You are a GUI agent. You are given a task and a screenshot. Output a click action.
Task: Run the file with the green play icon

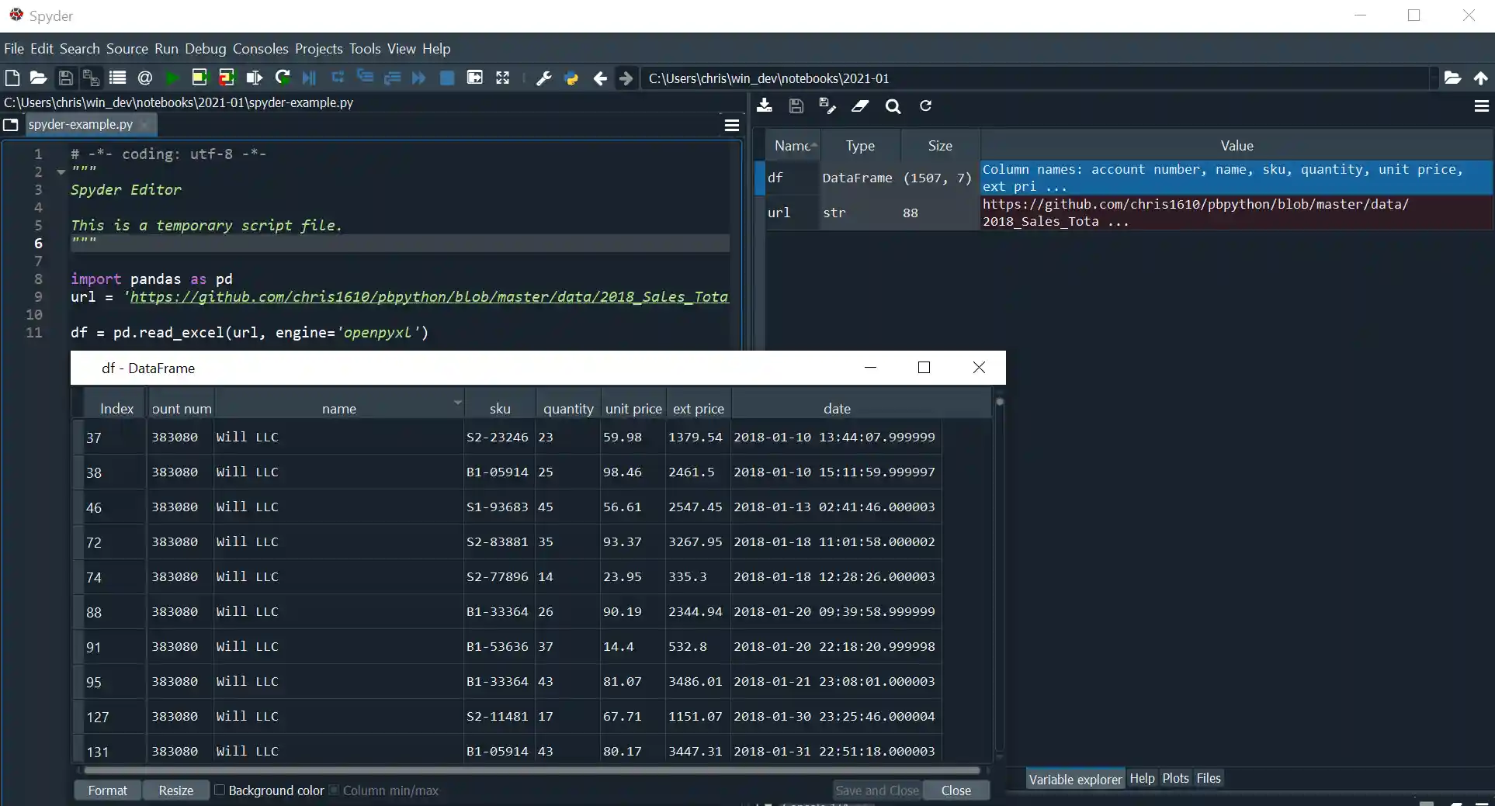point(172,78)
